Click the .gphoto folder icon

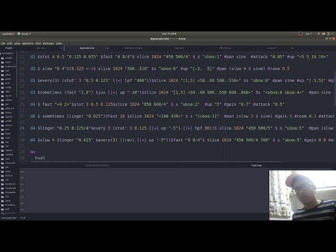click(x=2, y=117)
